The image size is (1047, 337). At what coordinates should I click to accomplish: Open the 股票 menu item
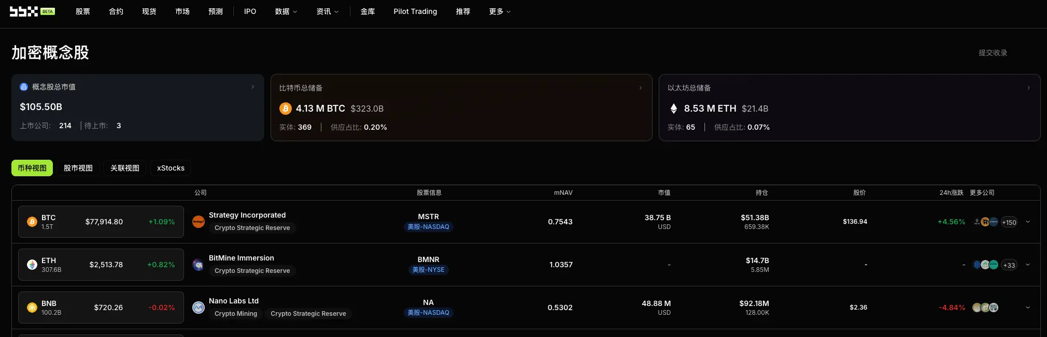[x=83, y=11]
